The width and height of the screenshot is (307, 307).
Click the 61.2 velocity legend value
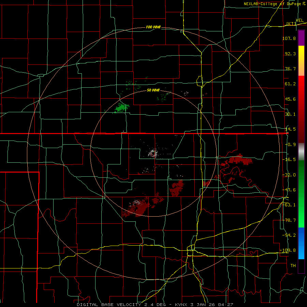click(x=290, y=84)
